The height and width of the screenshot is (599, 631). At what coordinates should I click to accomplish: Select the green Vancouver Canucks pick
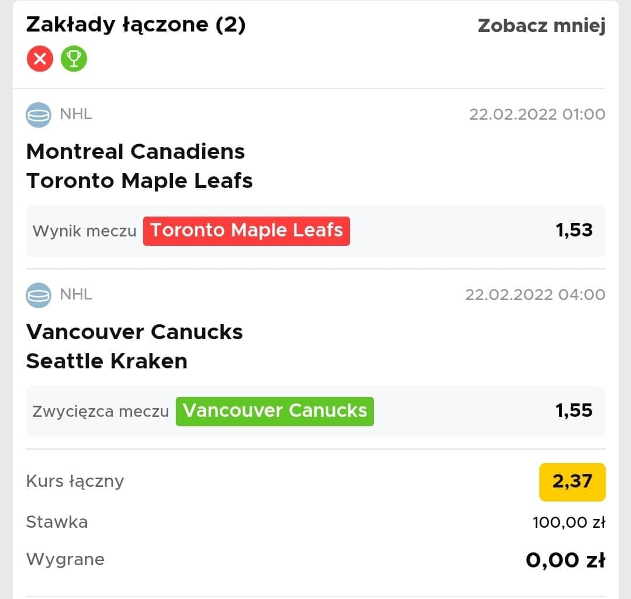pyautogui.click(x=275, y=411)
